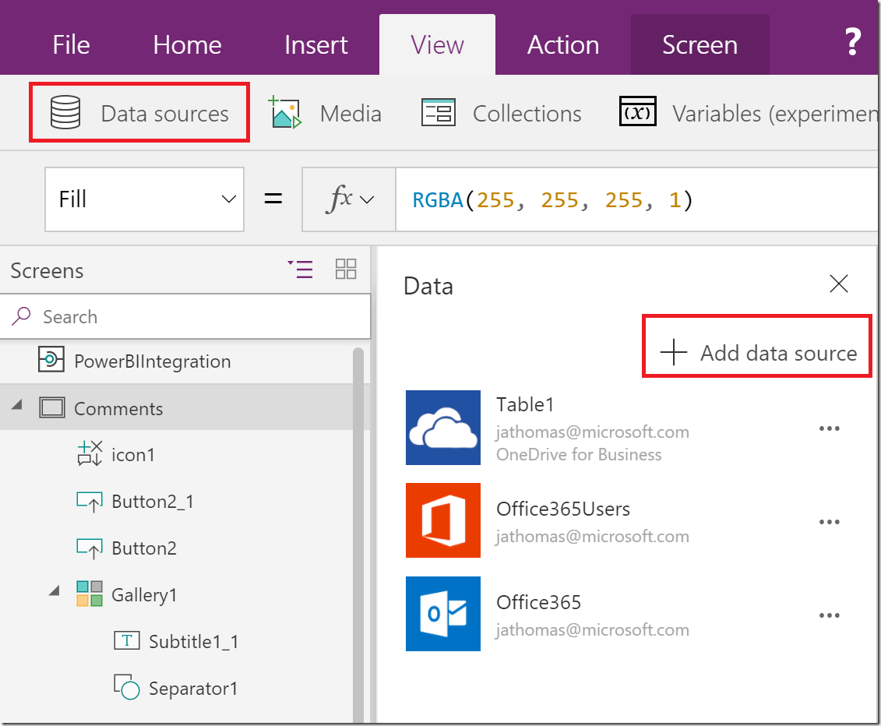Select Subtitle1_1 in the tree

(194, 642)
